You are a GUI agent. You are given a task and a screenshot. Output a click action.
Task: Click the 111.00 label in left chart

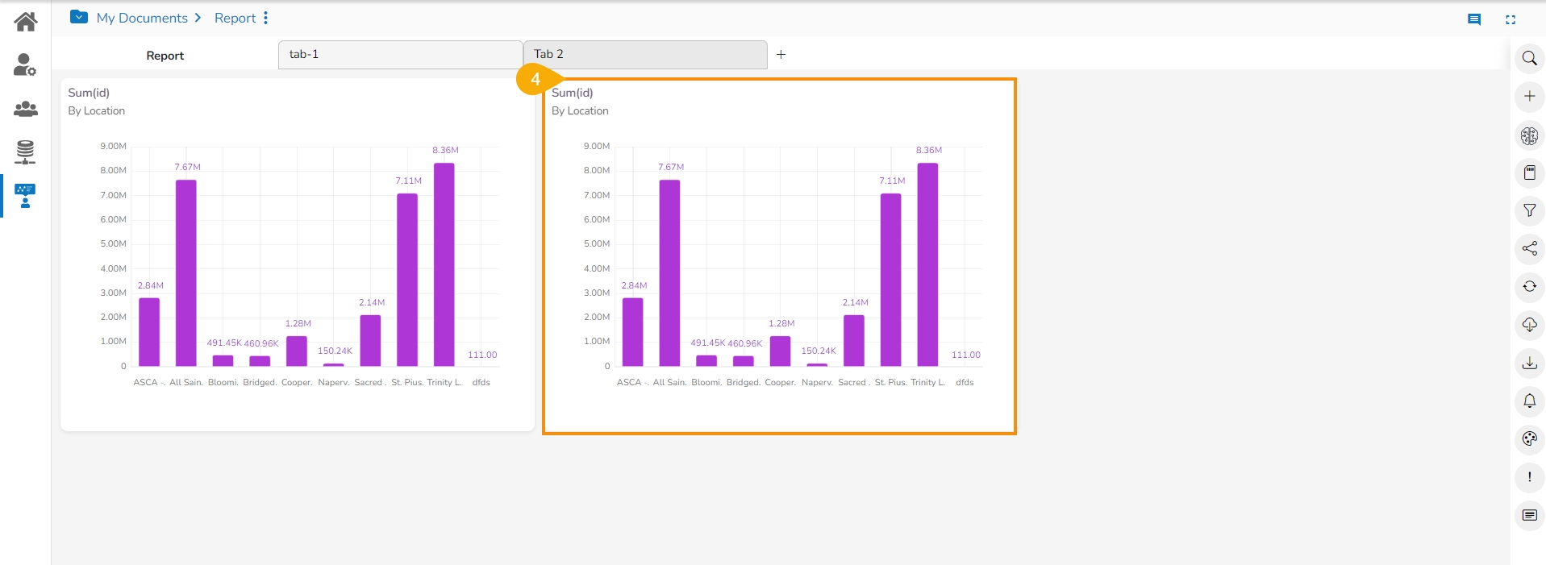click(482, 355)
